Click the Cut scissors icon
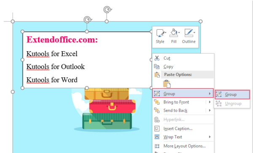This screenshot has width=253, height=153. coord(157,58)
